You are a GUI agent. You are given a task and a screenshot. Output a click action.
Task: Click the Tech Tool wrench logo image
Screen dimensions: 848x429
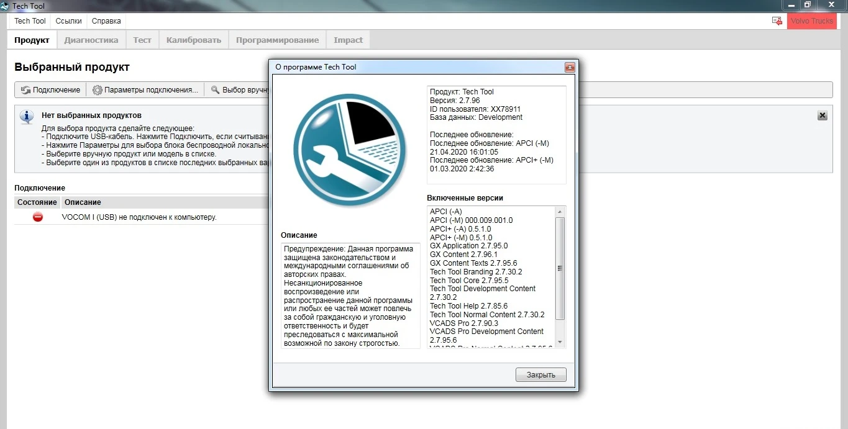(x=350, y=151)
